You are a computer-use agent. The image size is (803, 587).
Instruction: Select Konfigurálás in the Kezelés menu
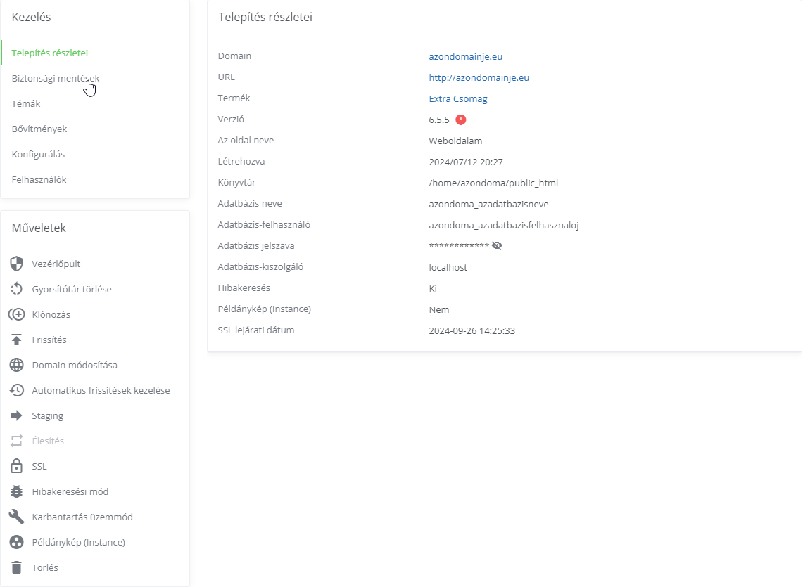coord(38,154)
